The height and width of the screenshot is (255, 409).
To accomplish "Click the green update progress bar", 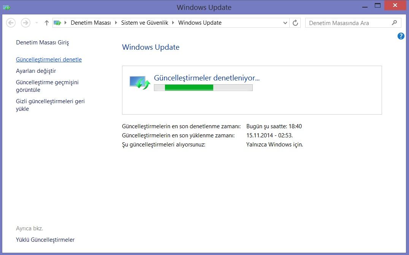I will pyautogui.click(x=203, y=88).
